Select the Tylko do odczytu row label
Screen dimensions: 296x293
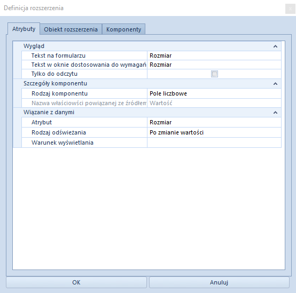coord(54,74)
